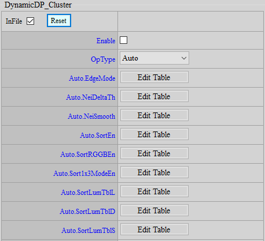The image size is (265, 241).
Task: Edit the Auto.SortRGGBEn table
Action: tap(154, 153)
